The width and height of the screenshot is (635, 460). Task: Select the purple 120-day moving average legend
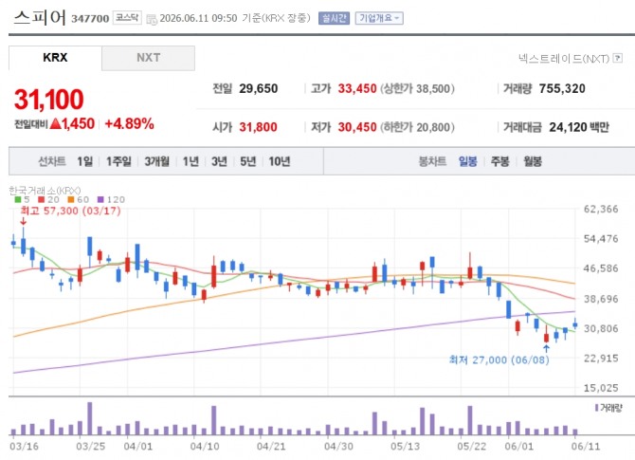pyautogui.click(x=112, y=199)
